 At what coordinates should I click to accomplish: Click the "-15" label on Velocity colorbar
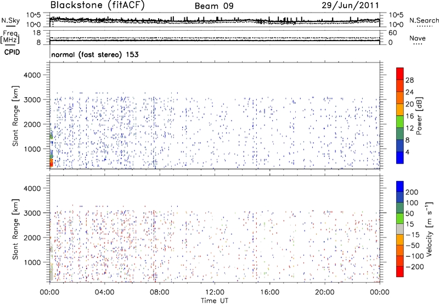[x=413, y=234]
